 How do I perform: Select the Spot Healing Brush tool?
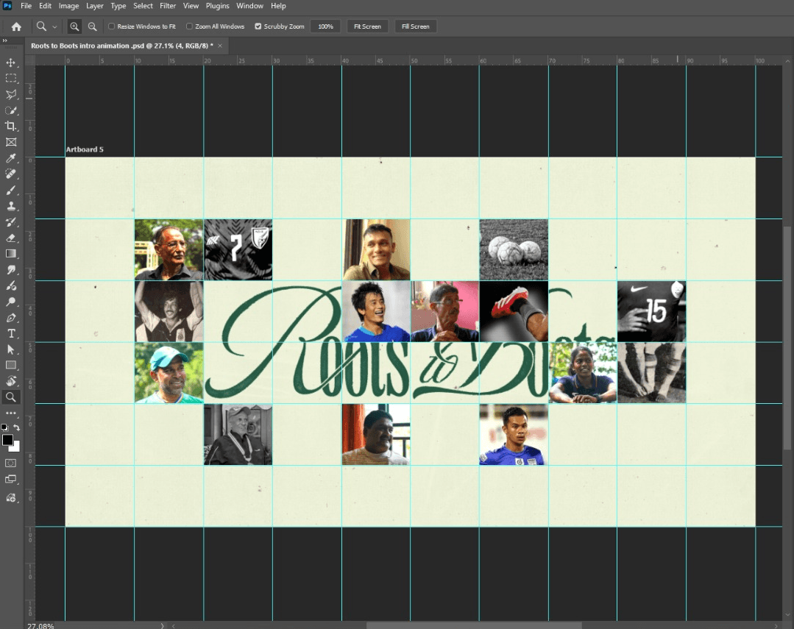pos(10,174)
